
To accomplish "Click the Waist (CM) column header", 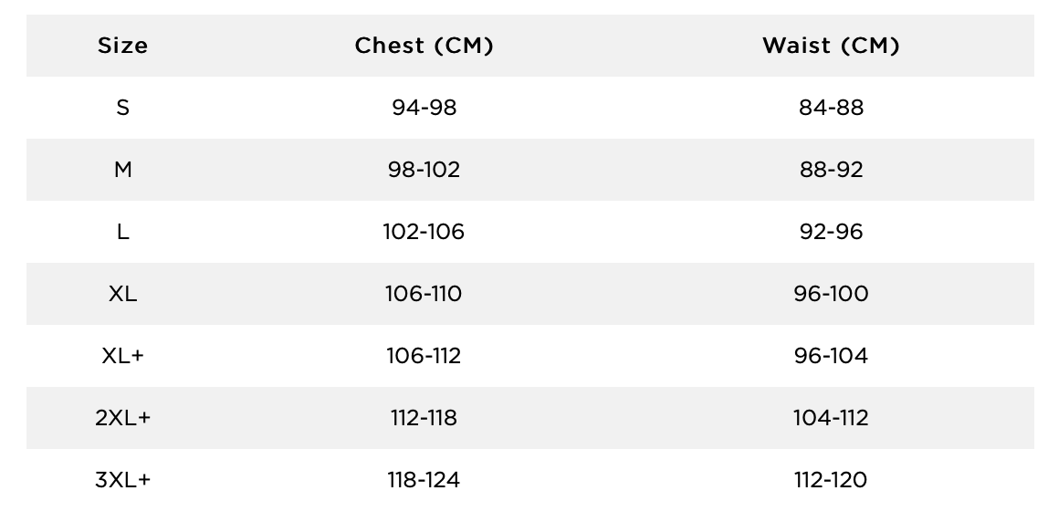I will coord(831,46).
